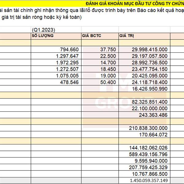Select the SỐ LƯỢNG column header cell

tap(56, 36)
